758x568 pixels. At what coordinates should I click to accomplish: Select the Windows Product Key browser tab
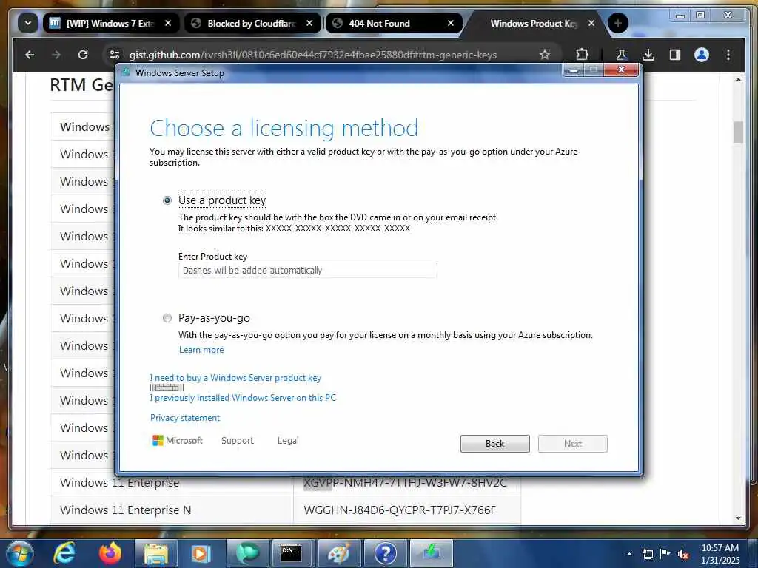533,23
